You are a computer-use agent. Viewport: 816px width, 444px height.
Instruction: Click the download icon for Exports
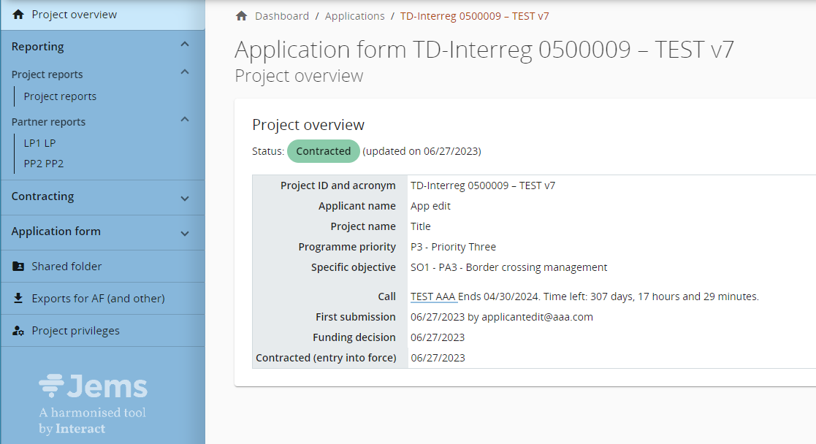[x=18, y=299]
